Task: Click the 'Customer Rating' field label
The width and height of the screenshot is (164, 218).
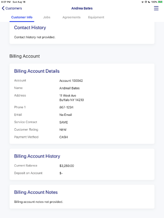Action: pyautogui.click(x=26, y=129)
